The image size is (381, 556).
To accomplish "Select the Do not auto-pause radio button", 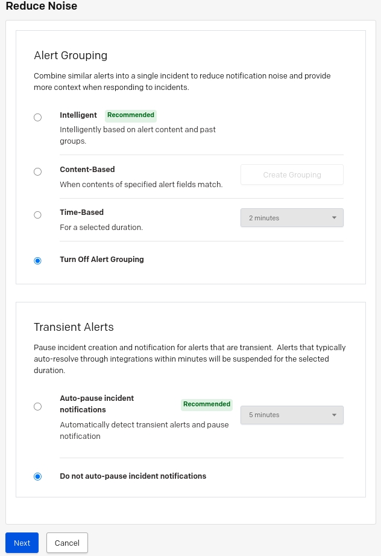I will pyautogui.click(x=37, y=476).
